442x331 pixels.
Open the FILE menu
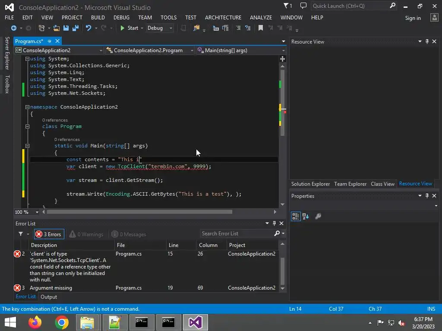click(x=9, y=17)
